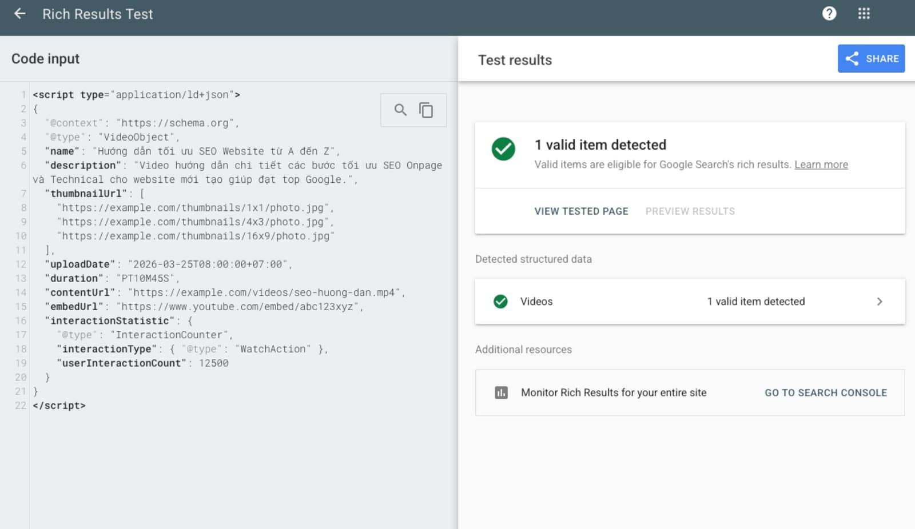Open the Help question mark icon
Viewport: 915px width, 529px height.
click(829, 14)
